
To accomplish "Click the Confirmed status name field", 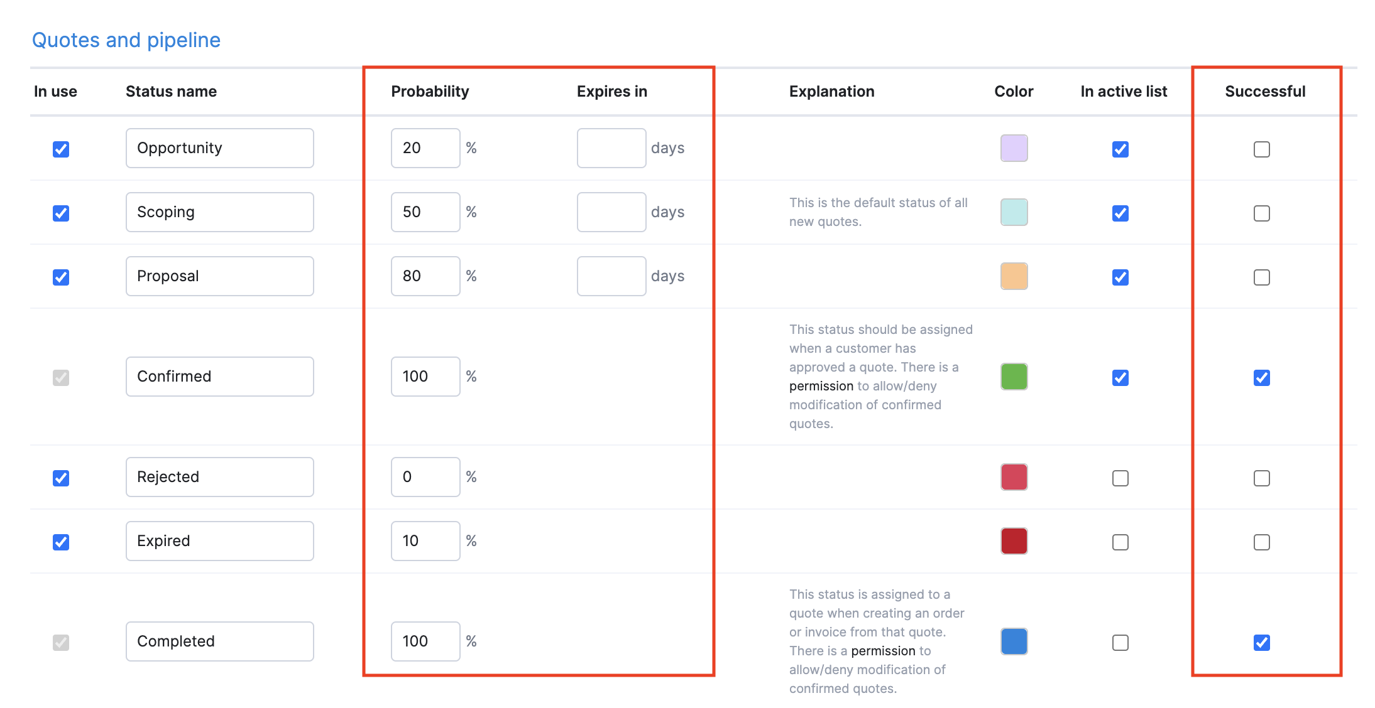I will point(219,377).
